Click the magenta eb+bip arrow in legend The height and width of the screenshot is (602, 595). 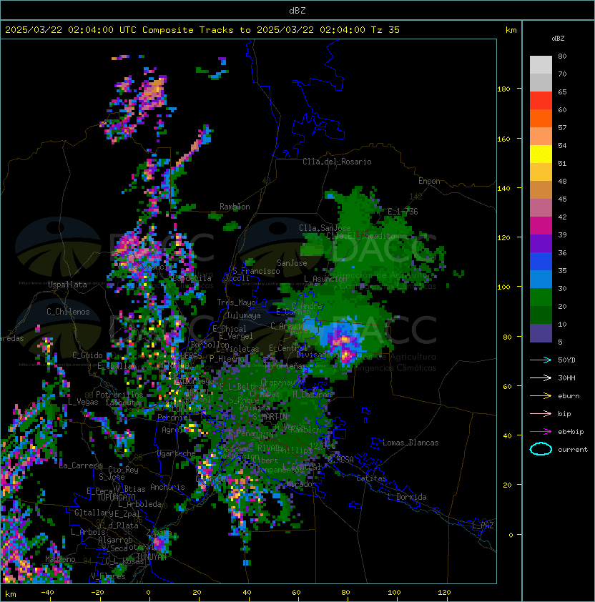[x=541, y=432]
